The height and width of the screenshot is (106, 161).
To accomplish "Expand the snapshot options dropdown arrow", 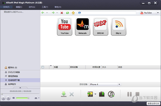I will coord(39,98).
